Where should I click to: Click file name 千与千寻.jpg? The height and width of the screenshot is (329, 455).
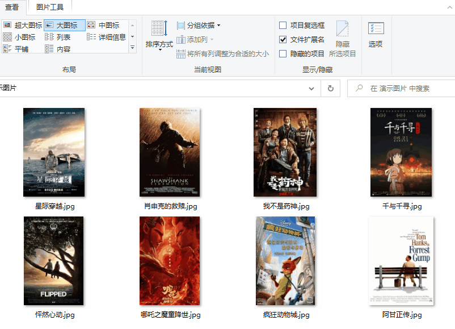coord(402,206)
